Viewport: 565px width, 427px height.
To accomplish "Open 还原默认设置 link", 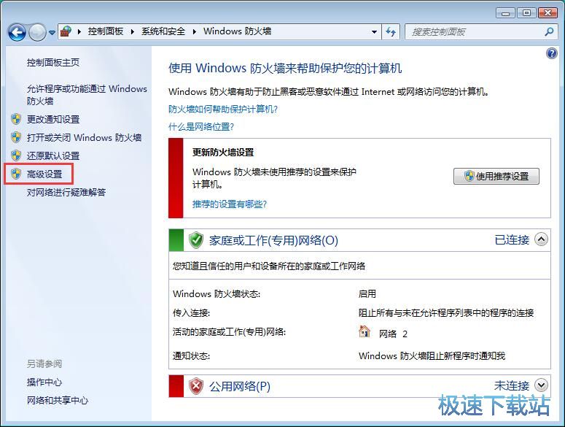I will 53,155.
